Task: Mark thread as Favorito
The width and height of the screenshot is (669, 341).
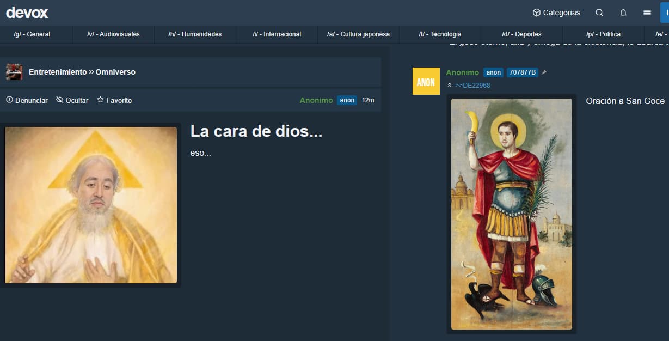Action: (x=114, y=100)
